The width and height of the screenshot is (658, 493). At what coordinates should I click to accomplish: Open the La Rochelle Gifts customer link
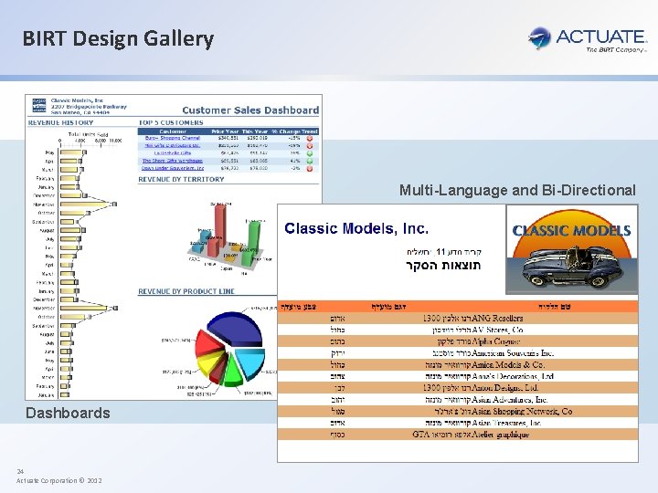point(173,153)
